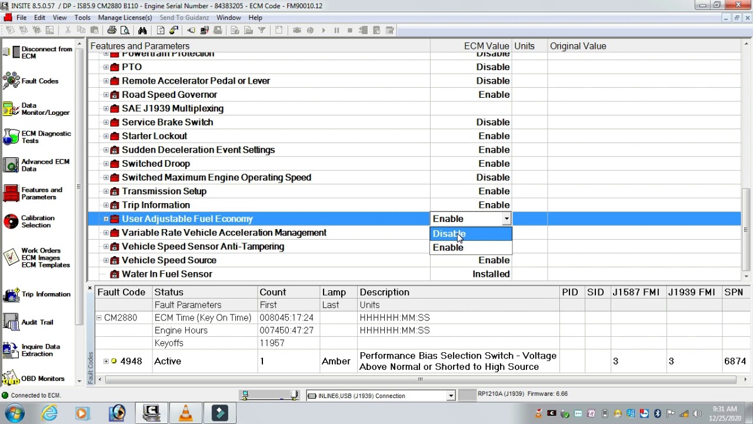Open Advanced ECM Data
753x424 pixels.
pos(36,165)
